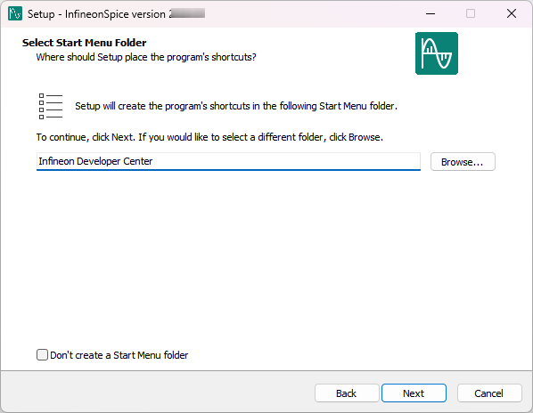Viewport: 533px width, 413px height.
Task: Minimize the Setup window
Action: 430,13
